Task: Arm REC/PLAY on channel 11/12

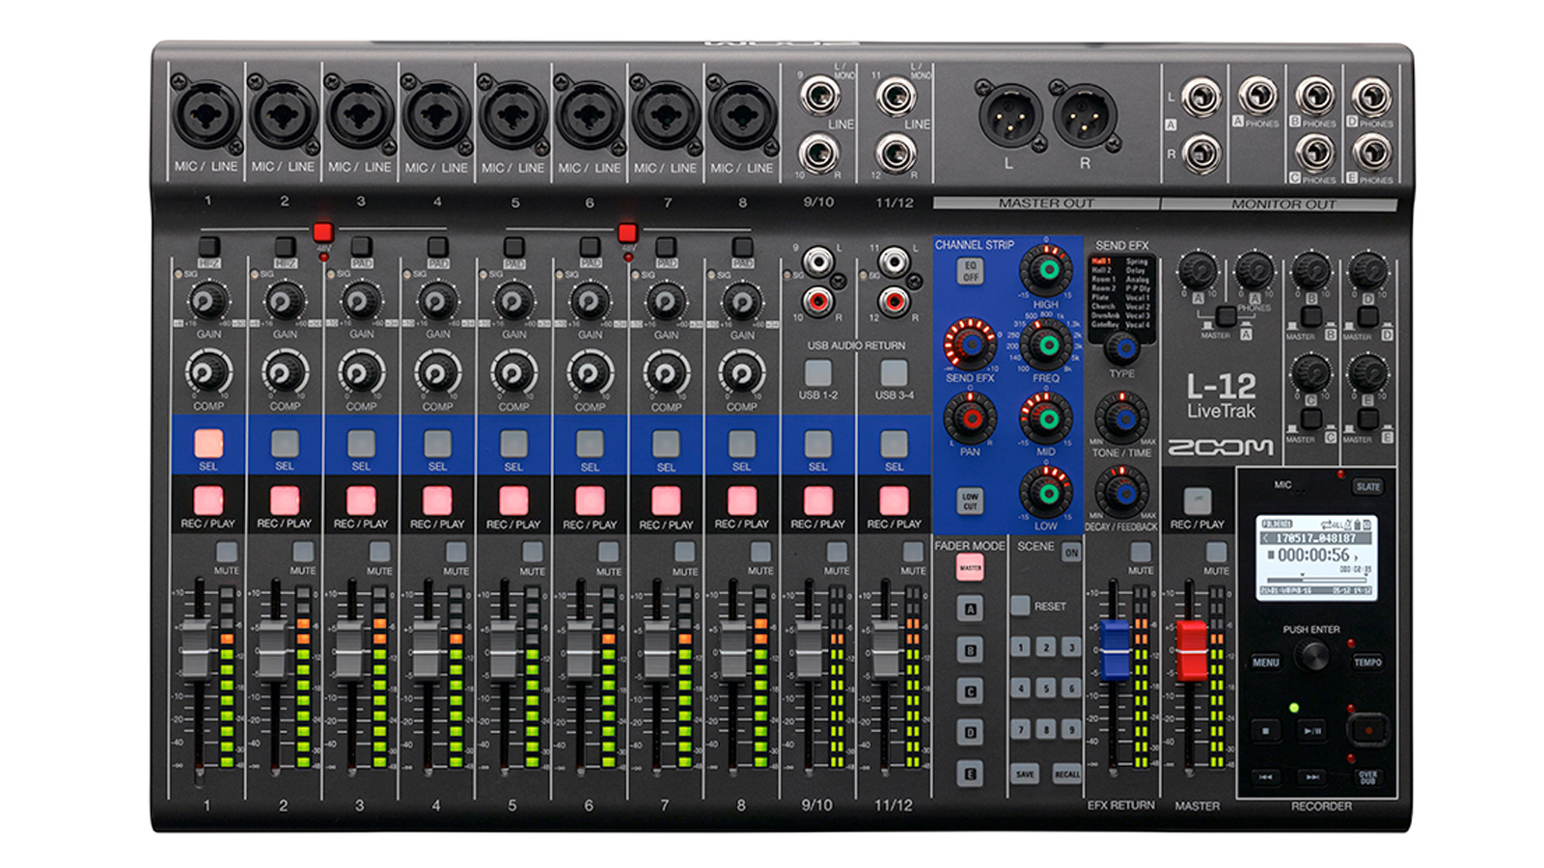Action: coord(895,501)
